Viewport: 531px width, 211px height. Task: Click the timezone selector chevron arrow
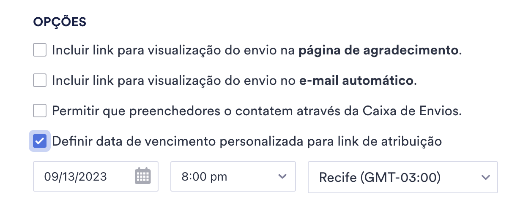pyautogui.click(x=486, y=177)
